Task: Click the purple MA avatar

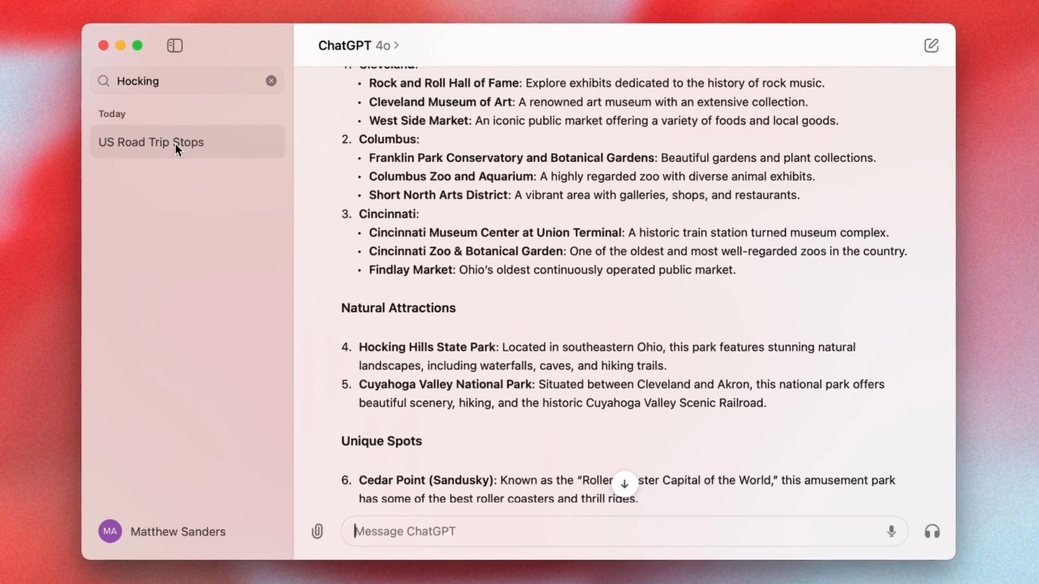Action: [110, 531]
